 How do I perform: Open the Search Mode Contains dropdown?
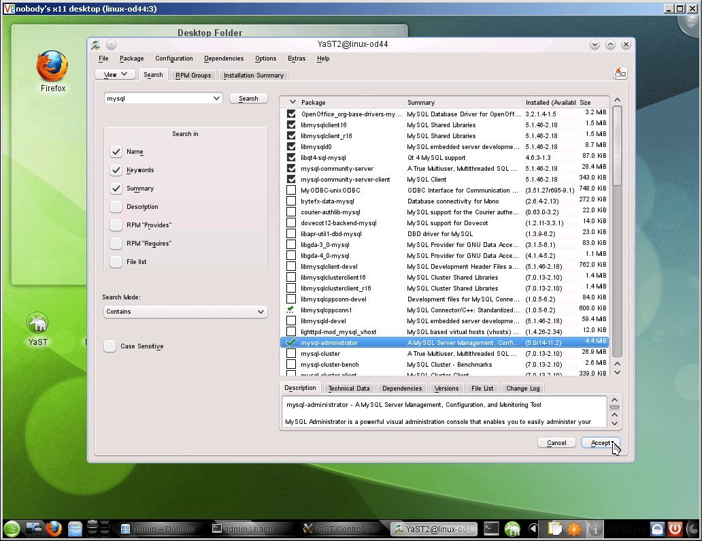click(185, 312)
